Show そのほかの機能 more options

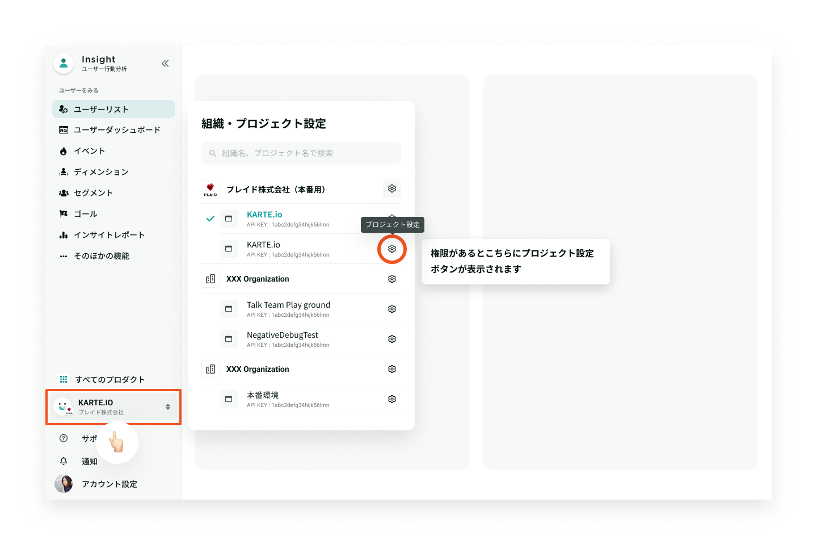click(113, 256)
